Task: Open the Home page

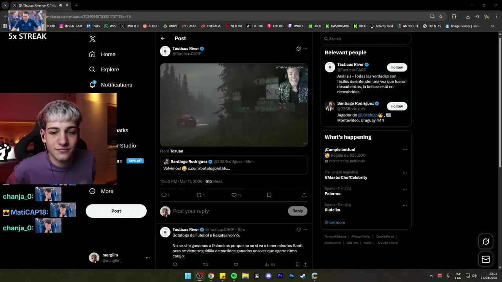Action: [102, 54]
